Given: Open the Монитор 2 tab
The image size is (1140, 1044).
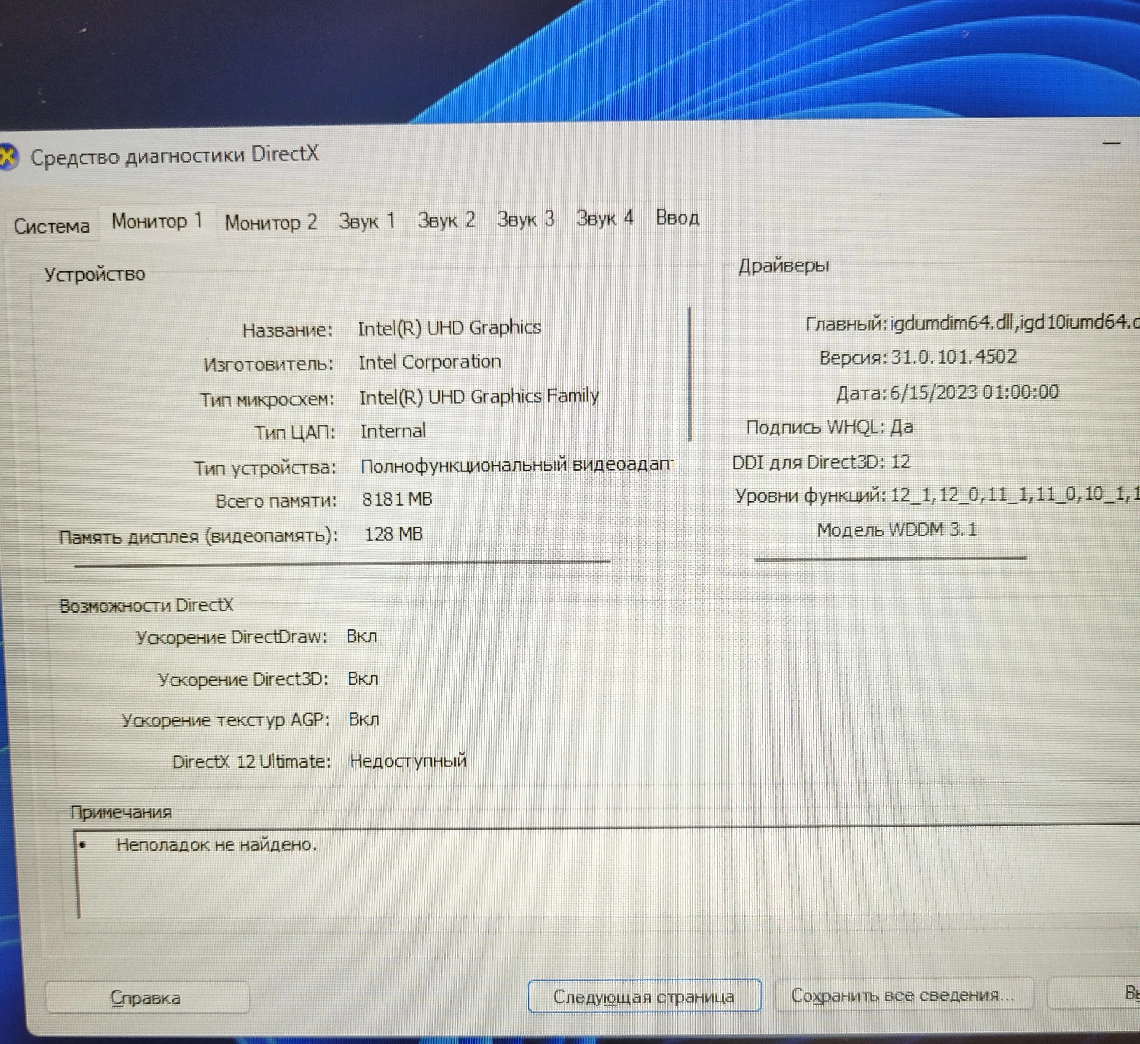Looking at the screenshot, I should pos(271,222).
